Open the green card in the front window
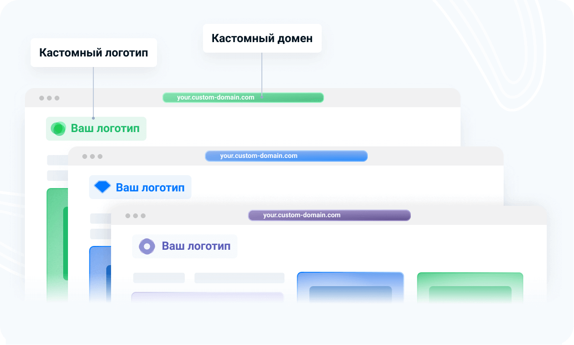Image resolution: width=574 pixels, height=345 pixels. (470, 287)
